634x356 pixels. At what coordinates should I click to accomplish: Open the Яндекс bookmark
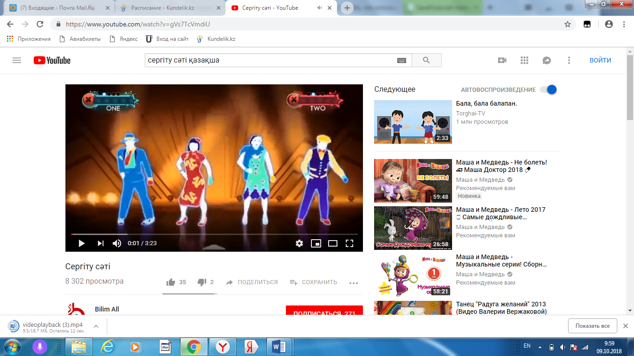[123, 39]
